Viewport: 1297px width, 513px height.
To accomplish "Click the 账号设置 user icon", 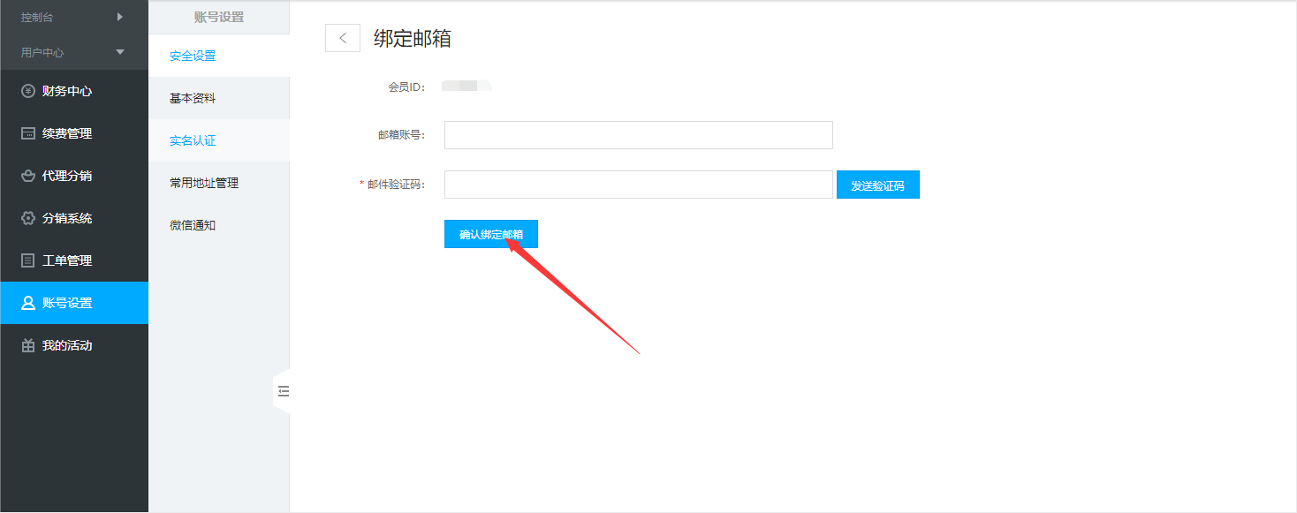I will click(28, 303).
